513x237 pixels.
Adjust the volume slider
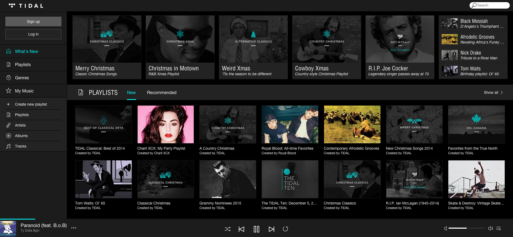pos(466,228)
